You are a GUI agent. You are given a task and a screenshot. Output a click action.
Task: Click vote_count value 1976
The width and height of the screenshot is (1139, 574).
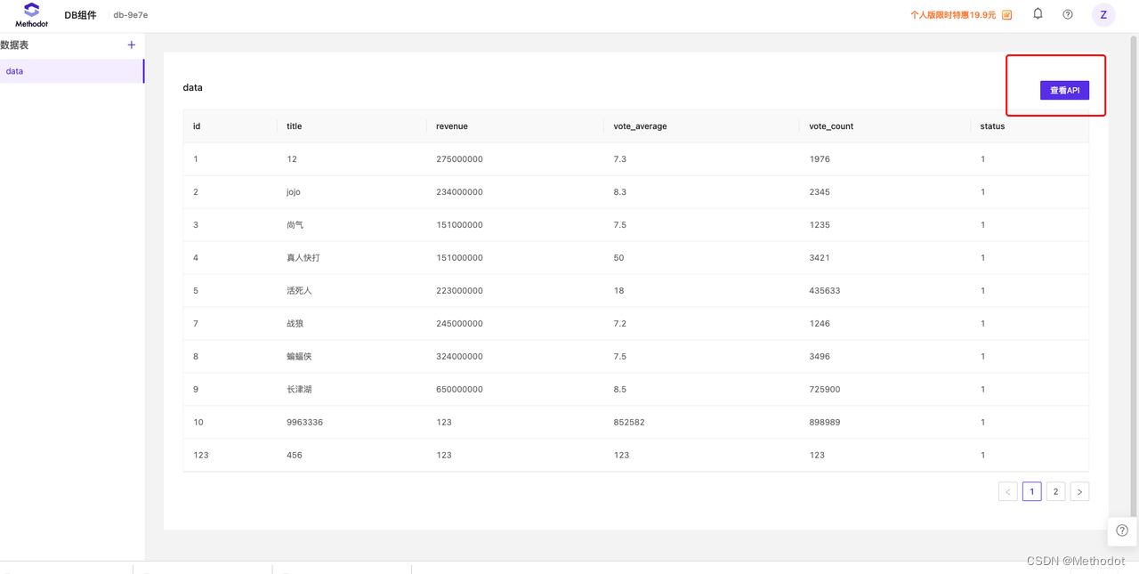click(x=820, y=159)
